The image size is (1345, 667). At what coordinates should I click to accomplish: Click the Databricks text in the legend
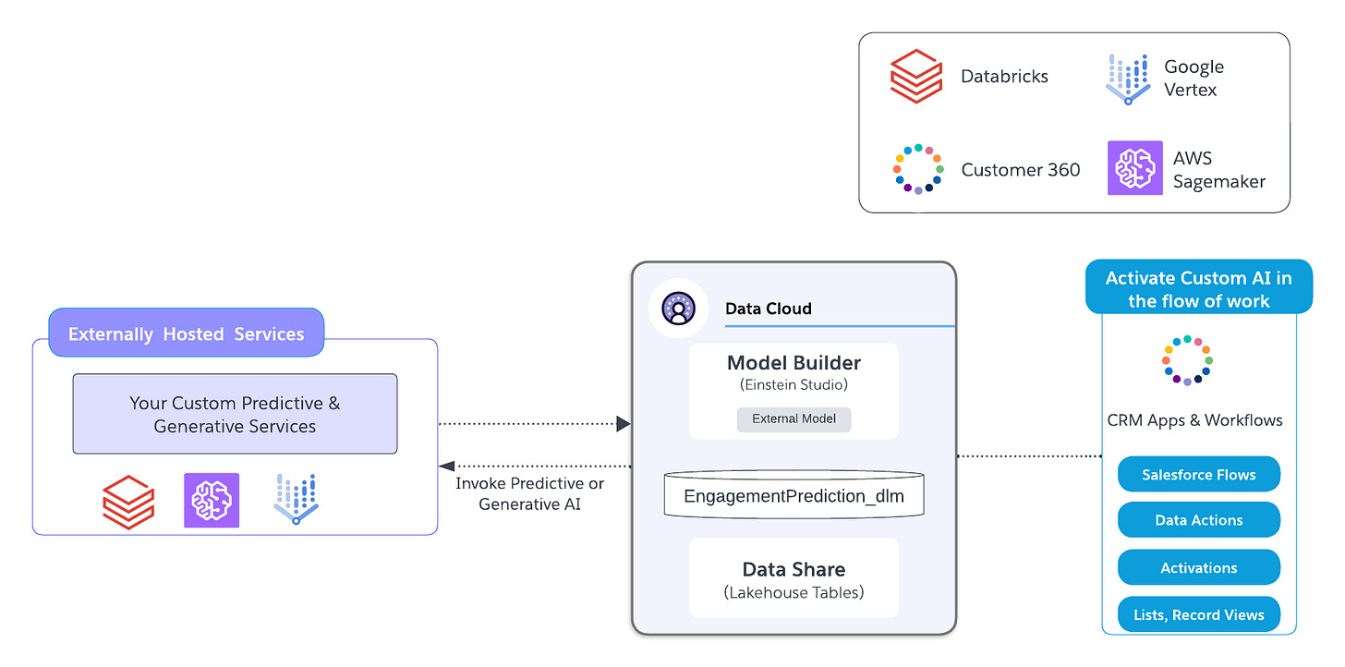coord(1005,77)
